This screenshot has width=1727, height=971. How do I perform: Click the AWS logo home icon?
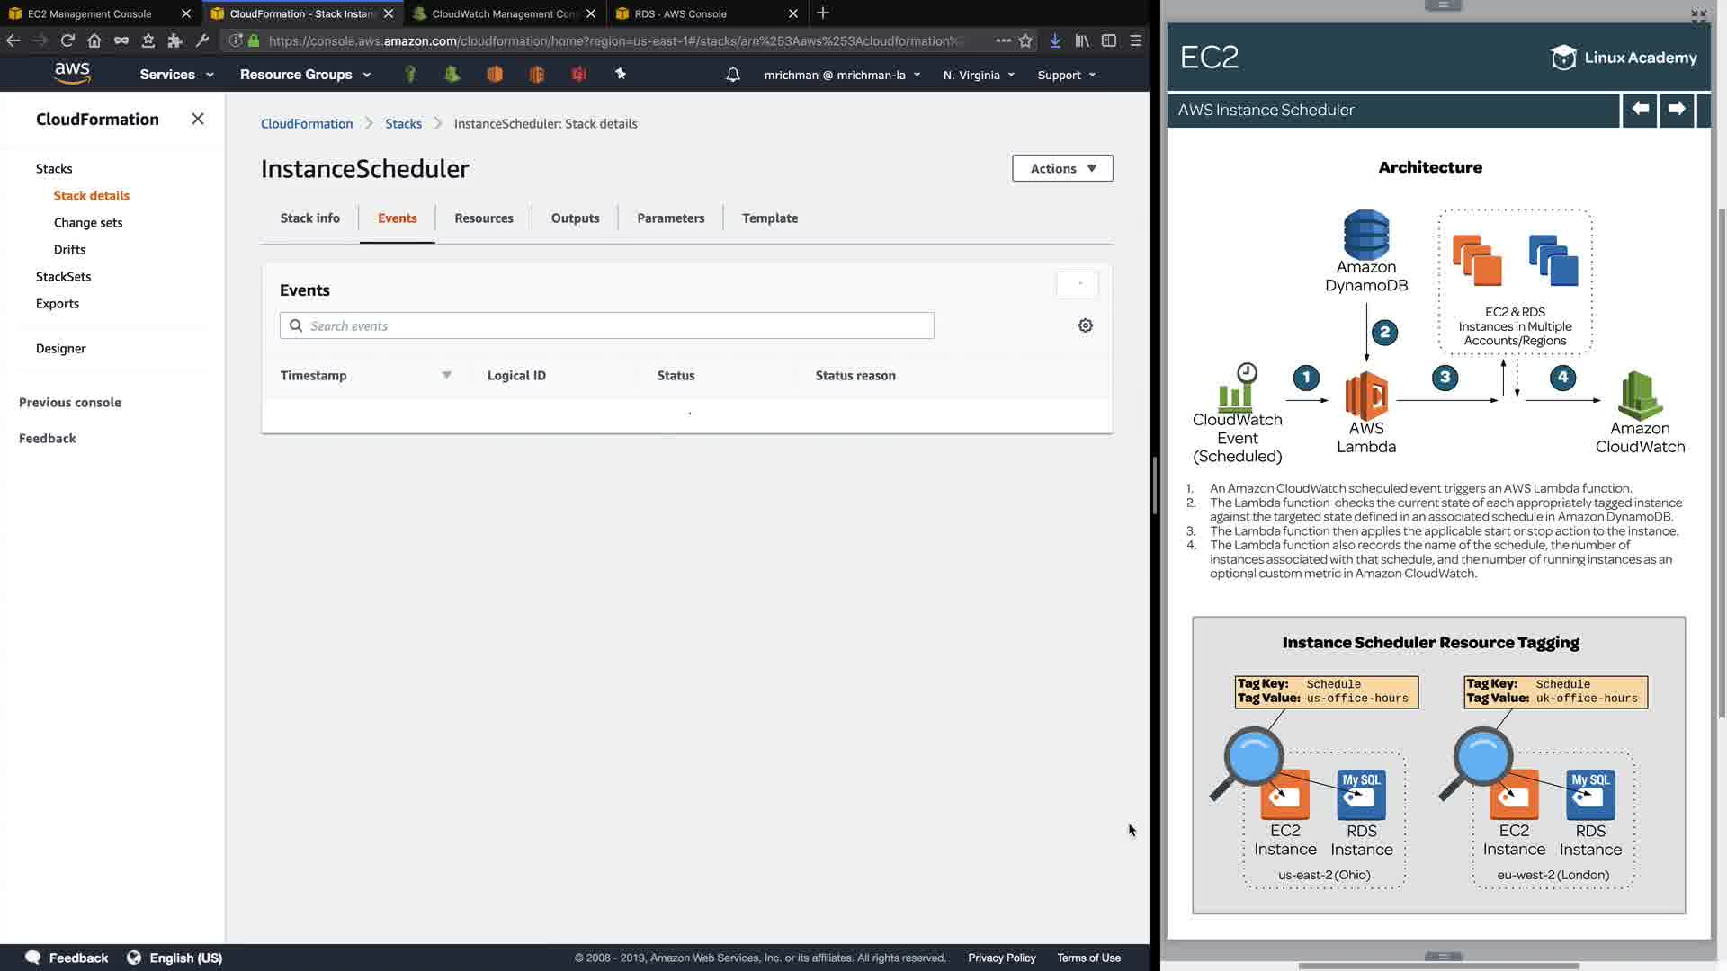tap(72, 74)
